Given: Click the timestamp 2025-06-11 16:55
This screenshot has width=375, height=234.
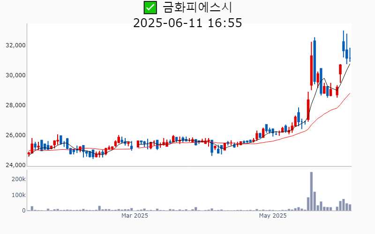Looking at the screenshot, I should pyautogui.click(x=187, y=23).
